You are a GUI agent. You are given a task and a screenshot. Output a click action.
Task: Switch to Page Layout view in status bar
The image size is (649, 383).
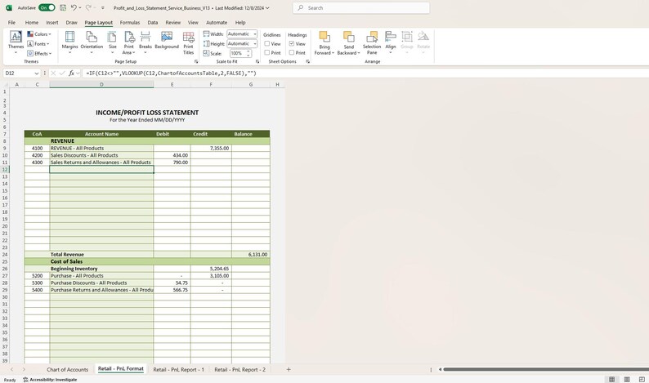coord(627,379)
